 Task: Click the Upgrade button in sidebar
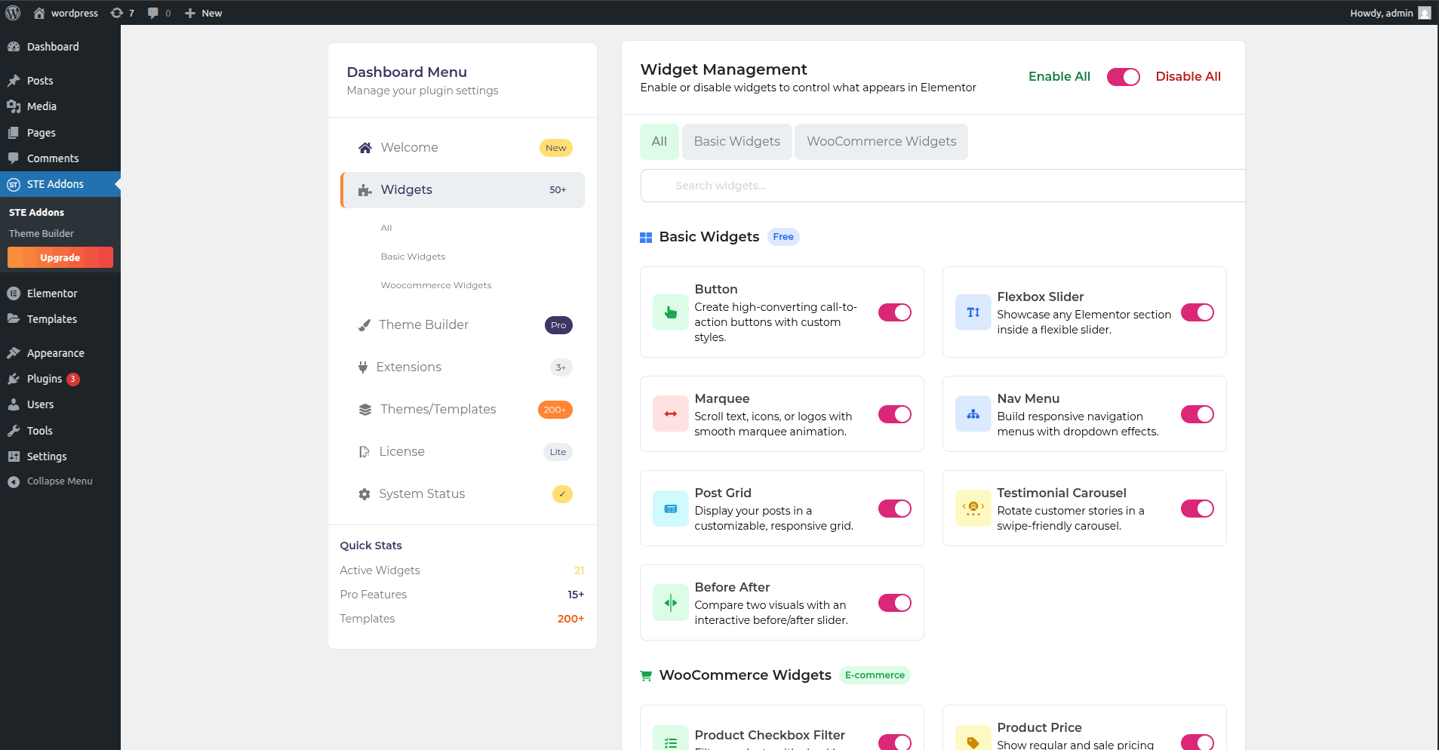tap(60, 257)
